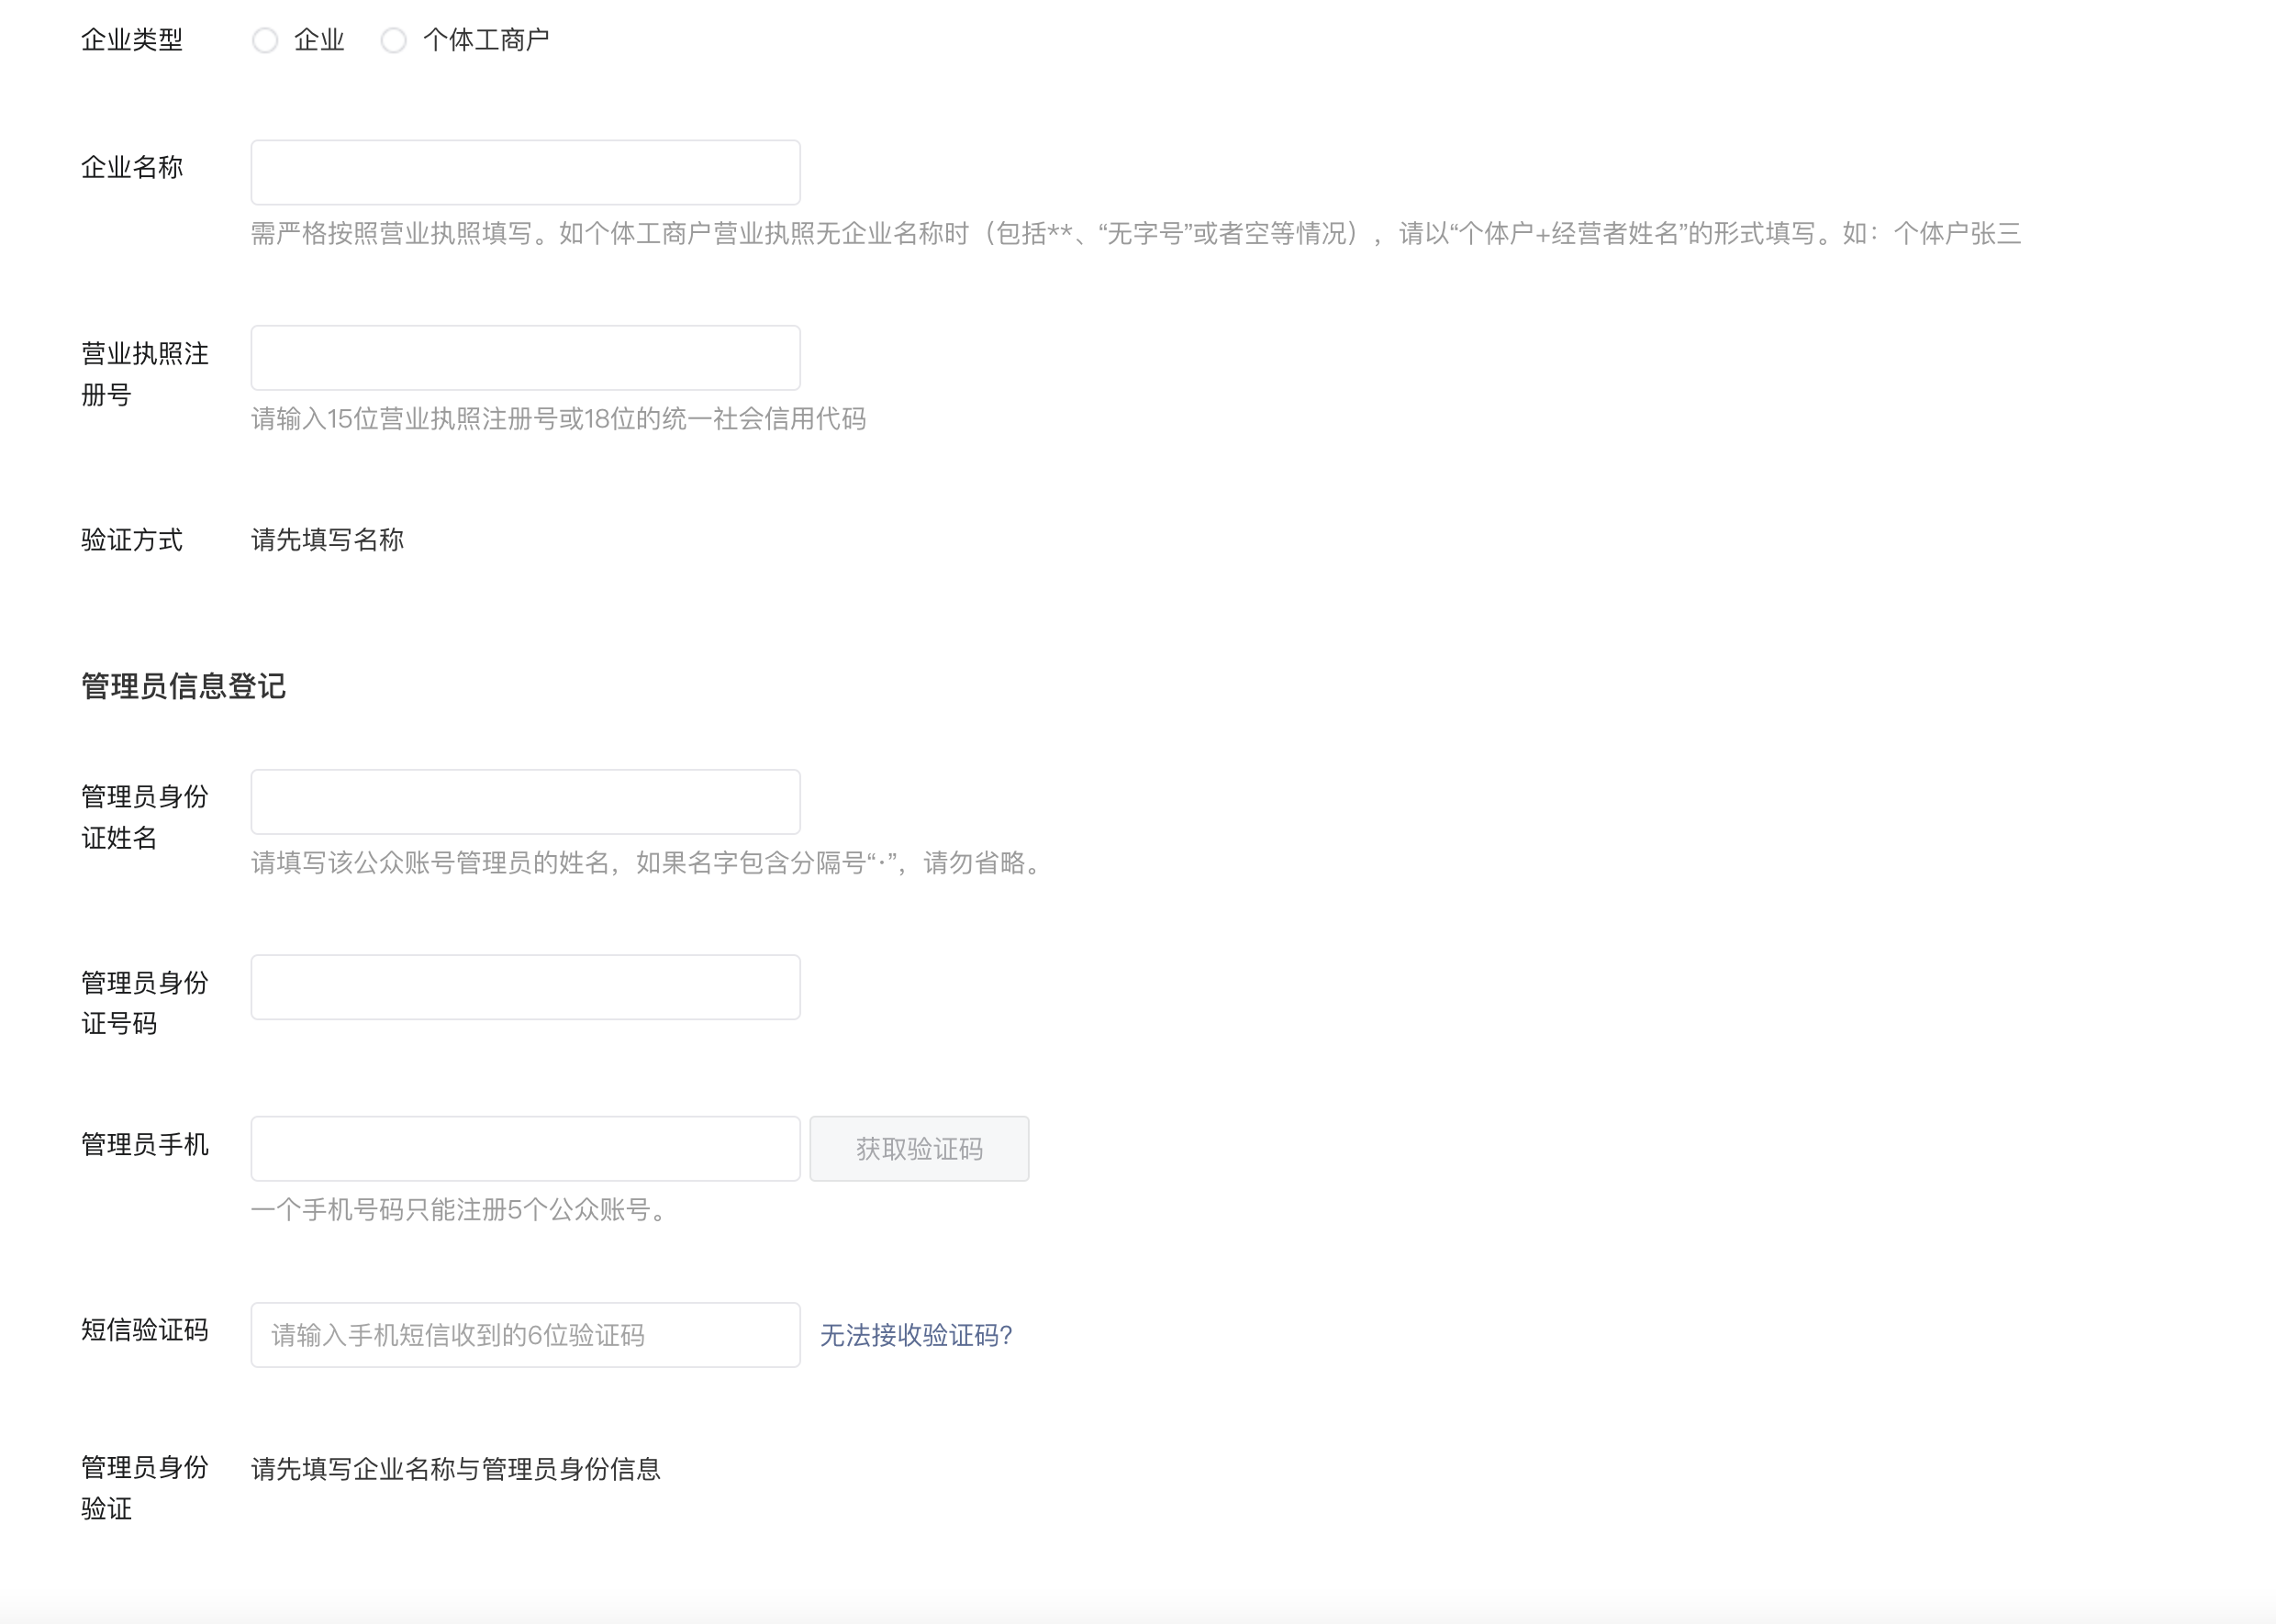Click the 请先填写企业名称与管理员身份信息 text
Screen dimensions: 2276x1624
tap(456, 1469)
